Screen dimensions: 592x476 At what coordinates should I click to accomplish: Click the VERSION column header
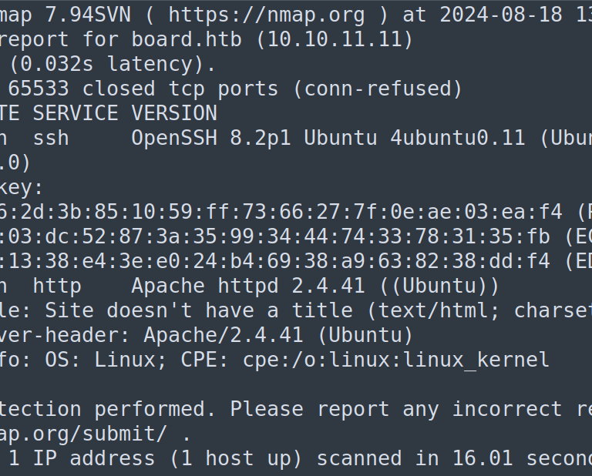pos(174,113)
